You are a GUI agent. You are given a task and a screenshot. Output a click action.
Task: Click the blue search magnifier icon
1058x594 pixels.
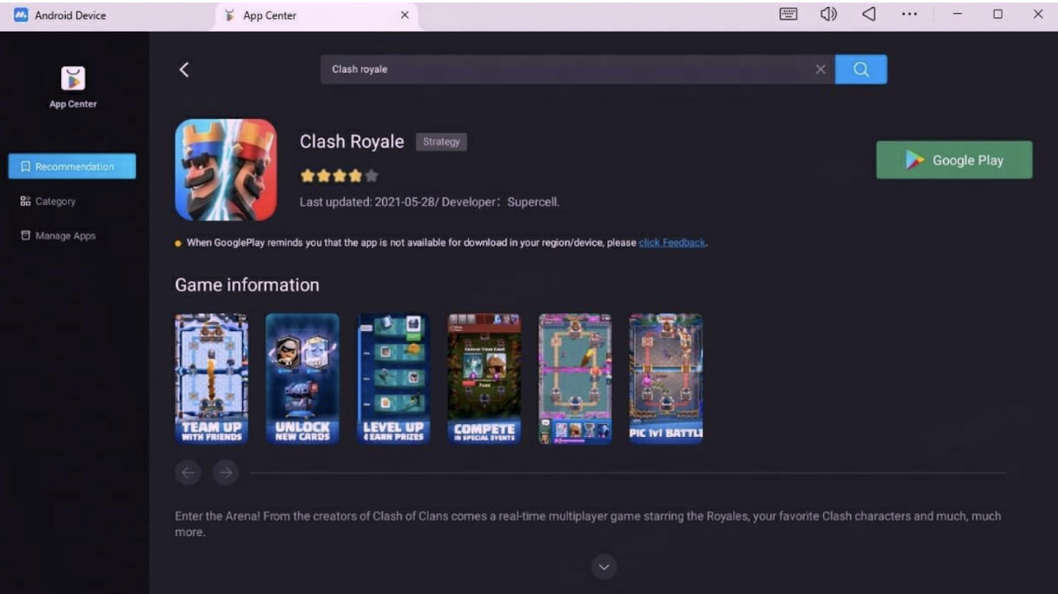pyautogui.click(x=860, y=69)
